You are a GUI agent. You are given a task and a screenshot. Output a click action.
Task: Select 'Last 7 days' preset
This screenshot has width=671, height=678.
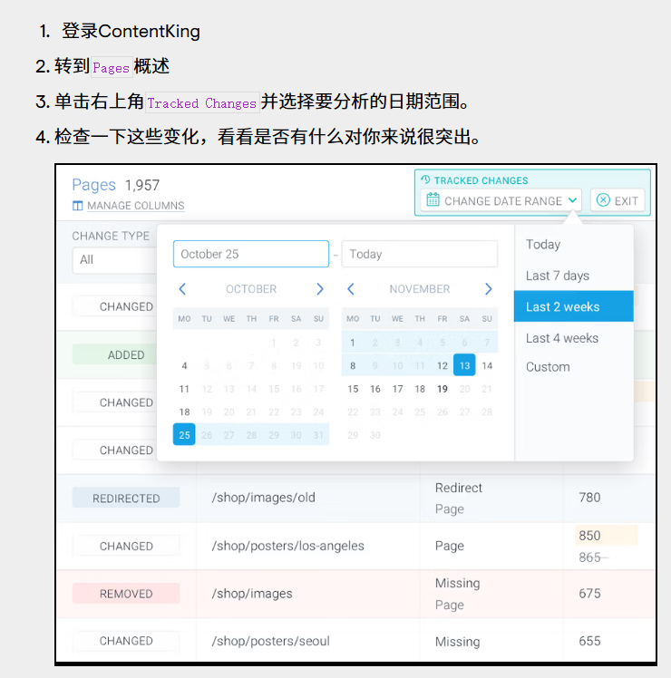point(557,276)
